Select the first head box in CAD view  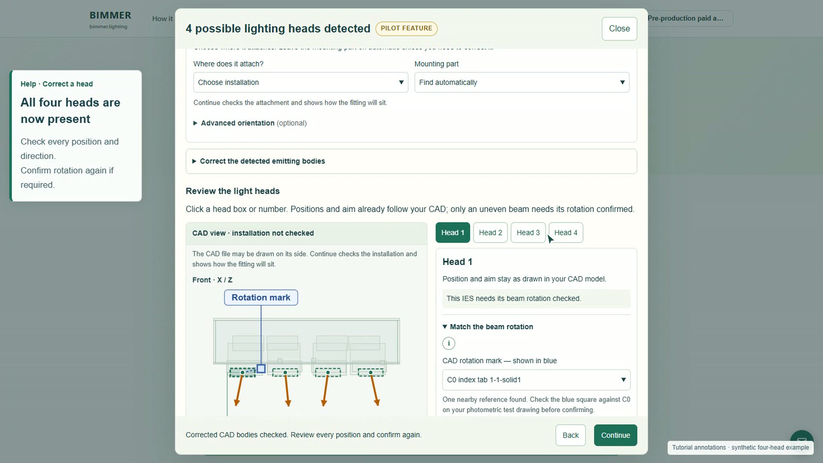pyautogui.click(x=242, y=373)
